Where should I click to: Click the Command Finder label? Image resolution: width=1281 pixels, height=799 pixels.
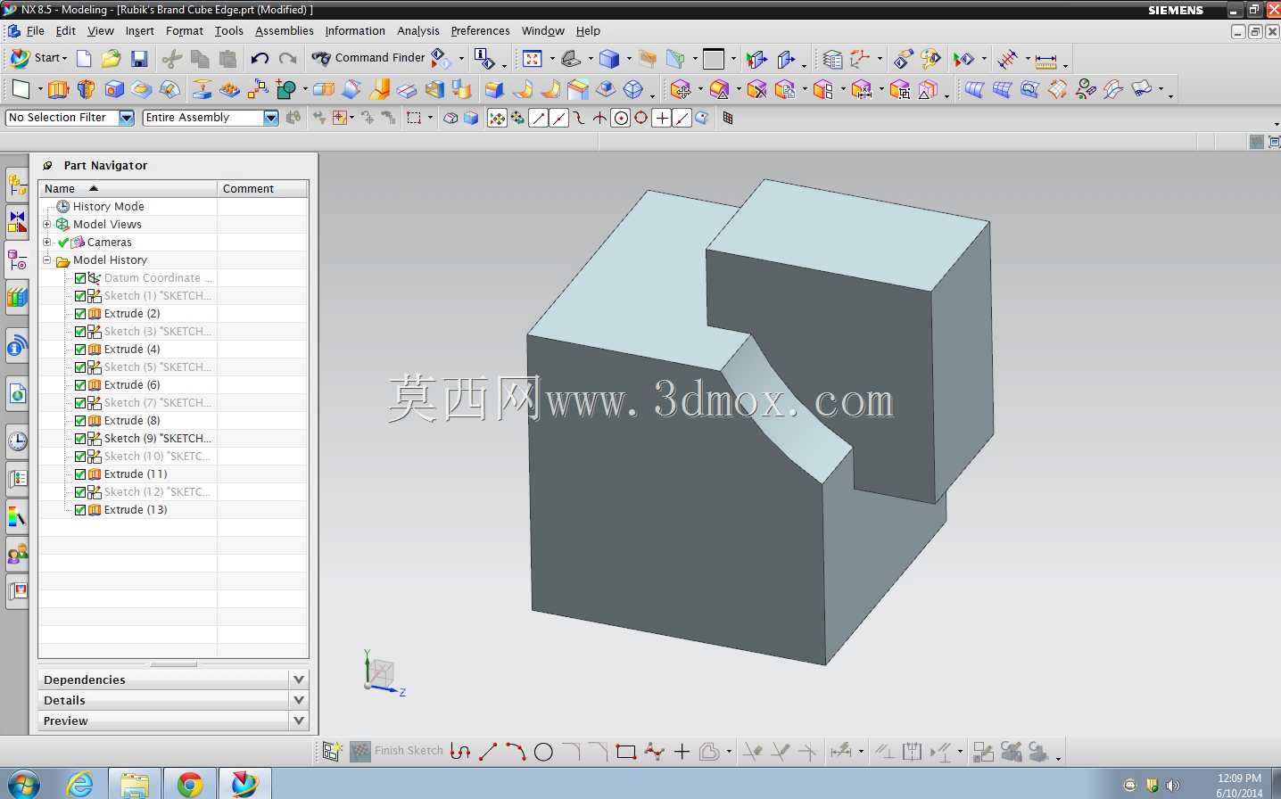[380, 58]
